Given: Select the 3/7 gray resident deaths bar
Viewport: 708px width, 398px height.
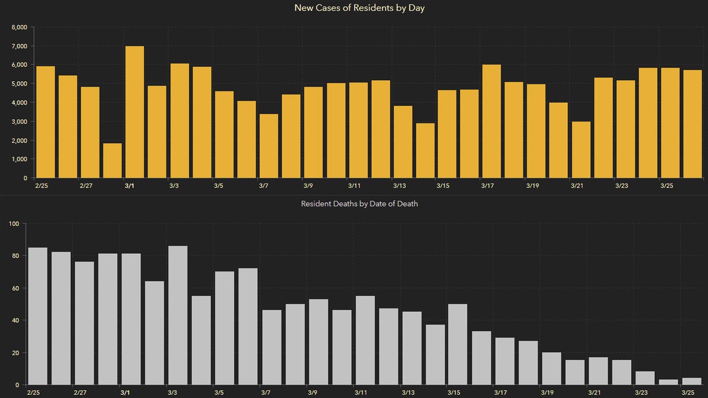Looking at the screenshot, I should [x=272, y=347].
